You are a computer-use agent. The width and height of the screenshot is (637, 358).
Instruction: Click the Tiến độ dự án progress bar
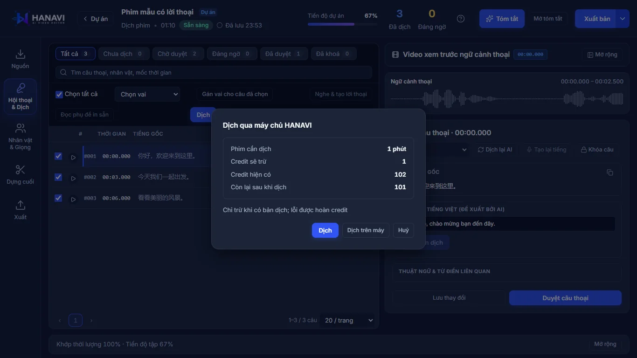coord(342,24)
